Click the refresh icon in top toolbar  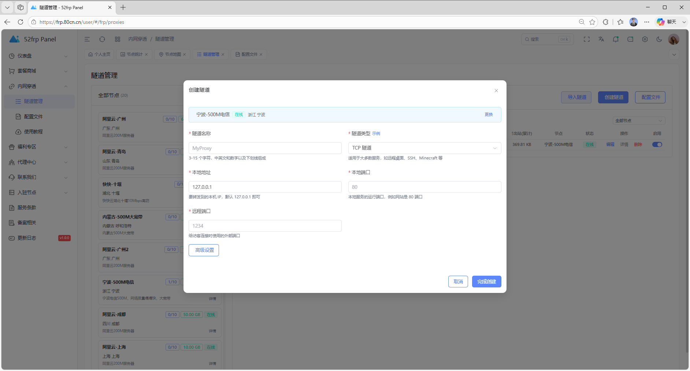[x=102, y=39]
